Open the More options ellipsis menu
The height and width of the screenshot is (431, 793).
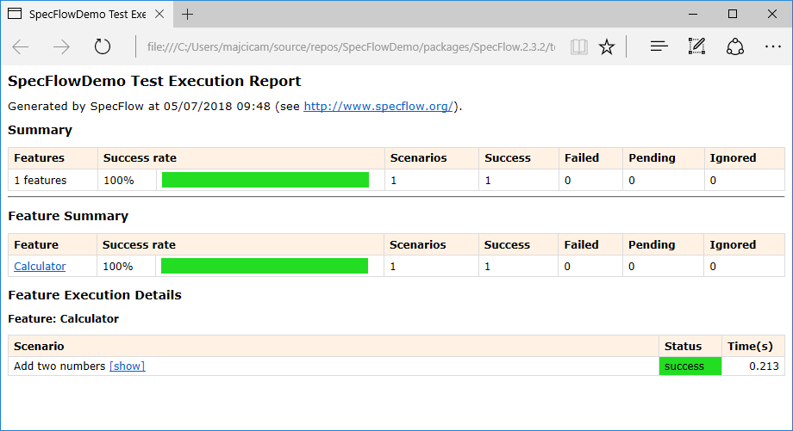click(x=773, y=47)
